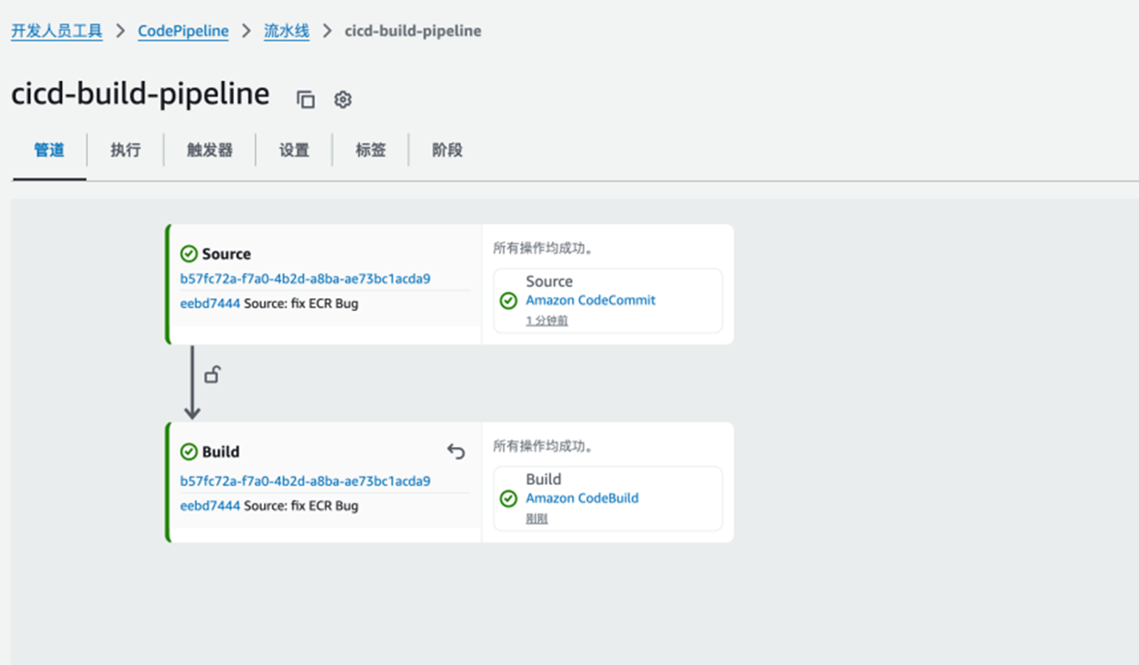The image size is (1139, 665).
Task: Go to the 标签 tab
Action: click(370, 150)
